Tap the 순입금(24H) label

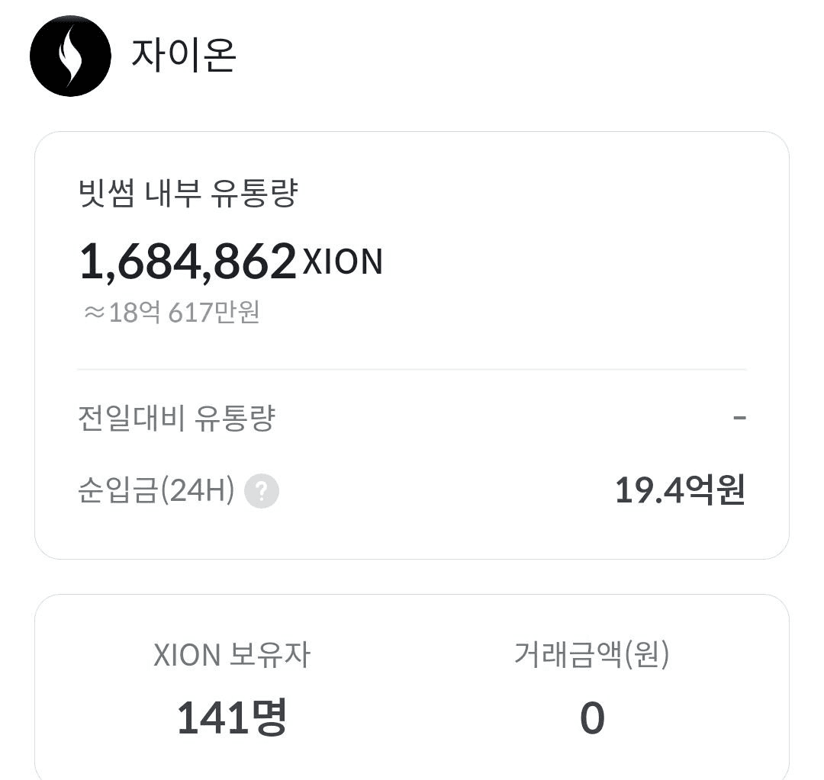pos(156,490)
